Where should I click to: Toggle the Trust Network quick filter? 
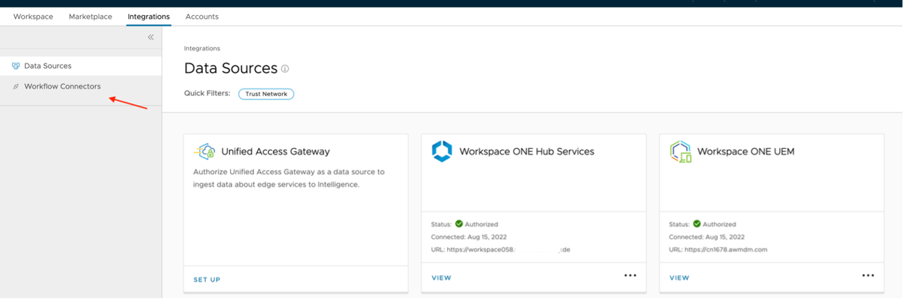(x=266, y=94)
